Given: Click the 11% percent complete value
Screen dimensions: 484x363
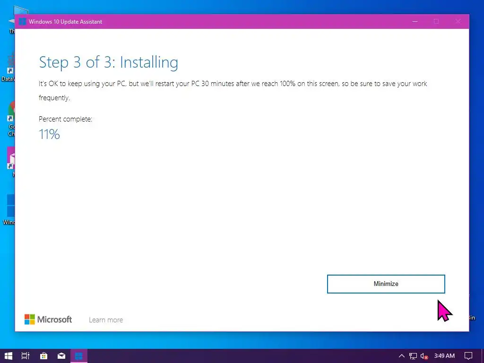Looking at the screenshot, I should 49,134.
